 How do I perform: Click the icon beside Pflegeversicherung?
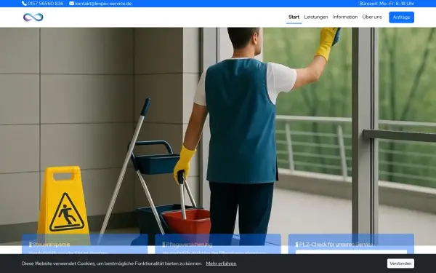pyautogui.click(x=163, y=245)
